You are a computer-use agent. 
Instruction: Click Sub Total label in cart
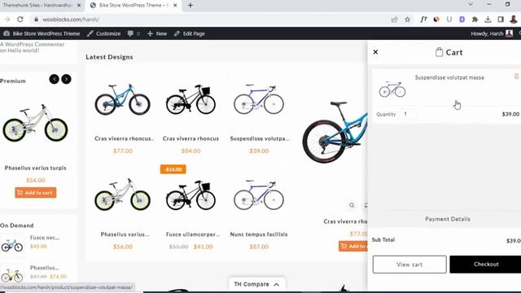coord(383,239)
